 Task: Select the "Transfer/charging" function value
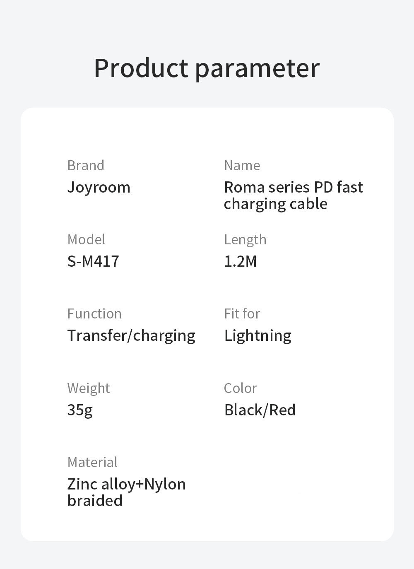[x=131, y=335]
